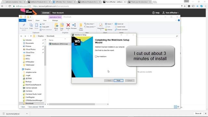The width and height of the screenshot is (208, 117).
Task: Open the Open dropdown in ribbon
Action: coord(109,24)
